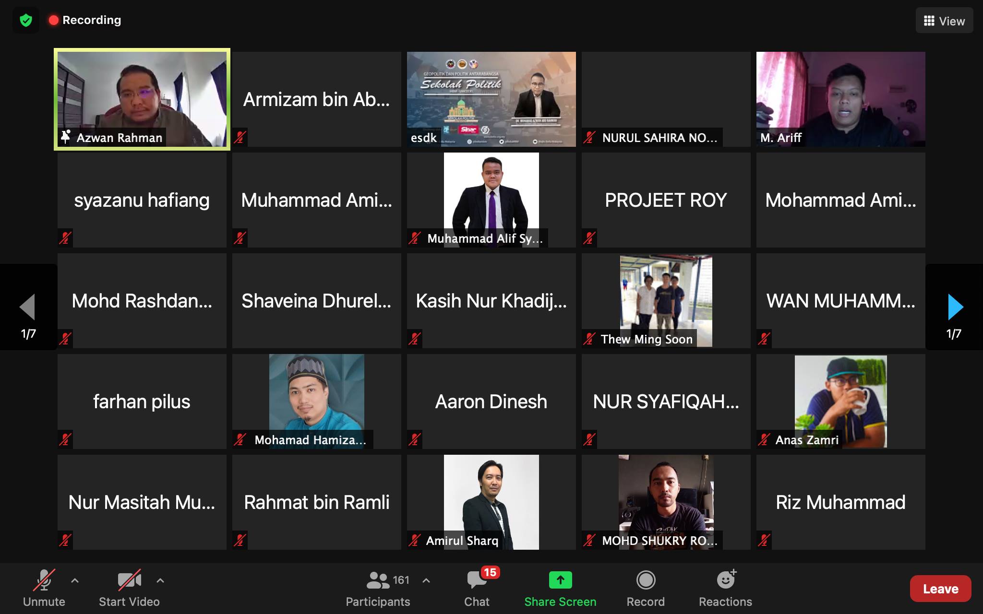Image resolution: width=983 pixels, height=614 pixels.
Task: Go to next gallery page with blue arrow
Action: tap(955, 307)
